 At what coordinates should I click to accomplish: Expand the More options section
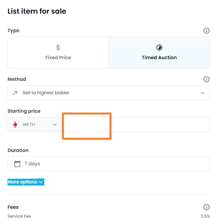click(26, 182)
